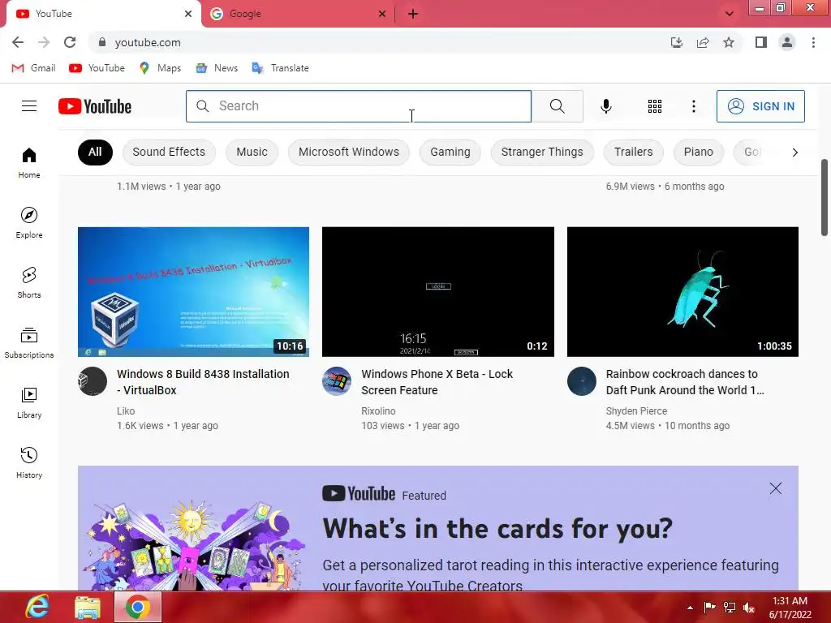
Task: Click Windows 8 Build 8438 Installation title
Action: pos(203,382)
